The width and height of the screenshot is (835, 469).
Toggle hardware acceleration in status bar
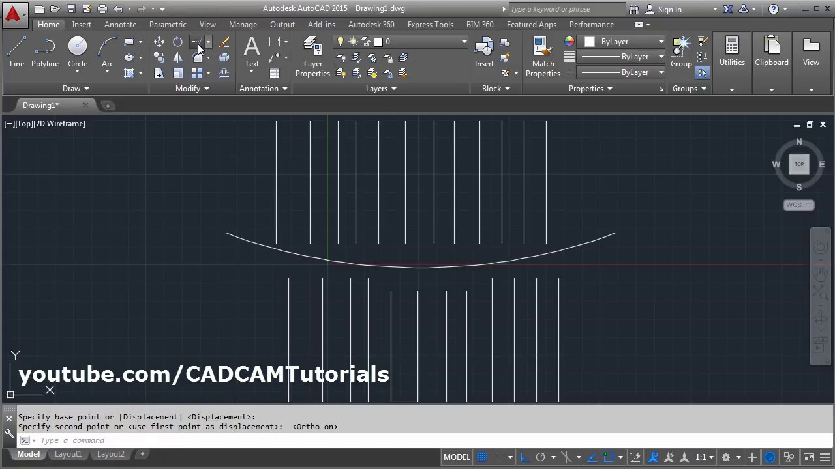coord(770,457)
